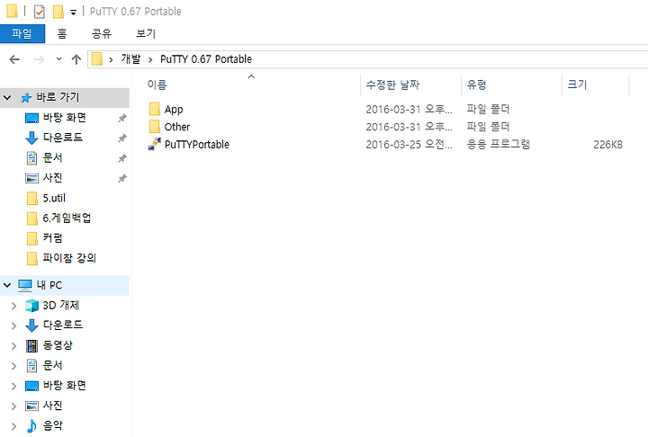Click the 바탕 화면 desktop icon under 내 PC
Viewport: 648px width, 437px height.
pos(31,386)
